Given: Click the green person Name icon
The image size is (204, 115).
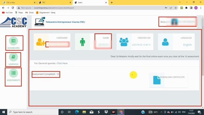Looking at the screenshot, I should [x=83, y=42].
